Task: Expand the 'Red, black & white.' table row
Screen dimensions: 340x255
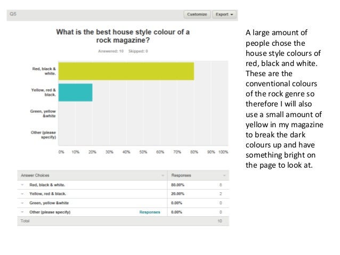Action: tap(23, 185)
